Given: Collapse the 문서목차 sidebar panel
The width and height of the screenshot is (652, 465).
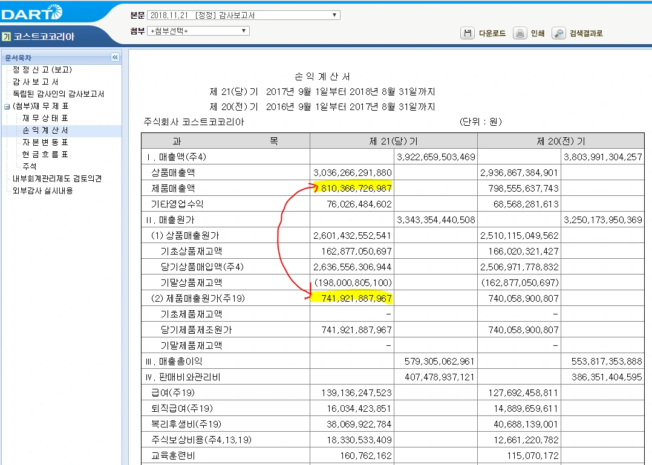Looking at the screenshot, I should tap(115, 57).
